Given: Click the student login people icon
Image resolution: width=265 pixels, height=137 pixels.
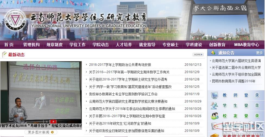Looking at the screenshot, I should [x=215, y=105].
